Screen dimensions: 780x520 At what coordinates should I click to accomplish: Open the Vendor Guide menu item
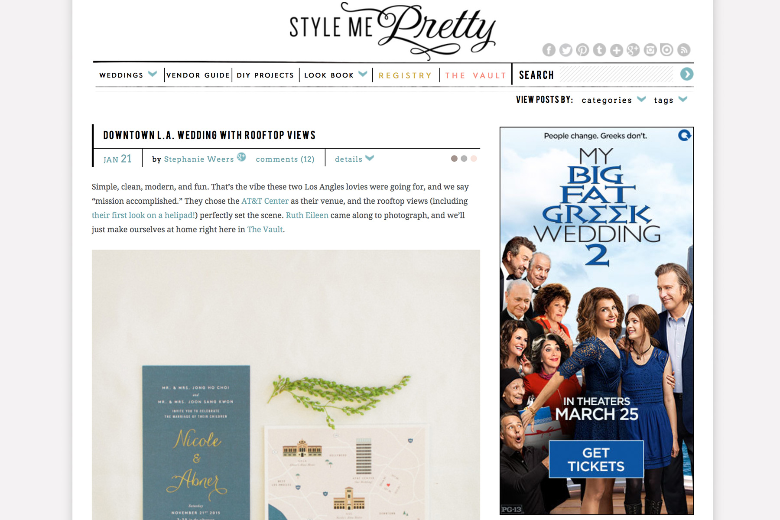pyautogui.click(x=198, y=75)
